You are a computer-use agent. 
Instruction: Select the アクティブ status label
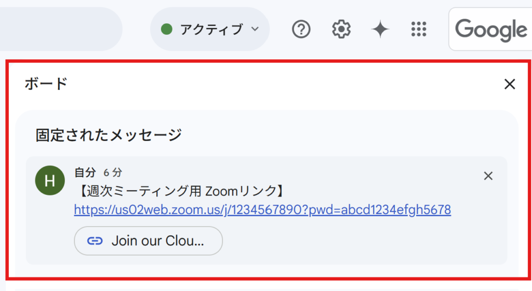[x=211, y=30]
